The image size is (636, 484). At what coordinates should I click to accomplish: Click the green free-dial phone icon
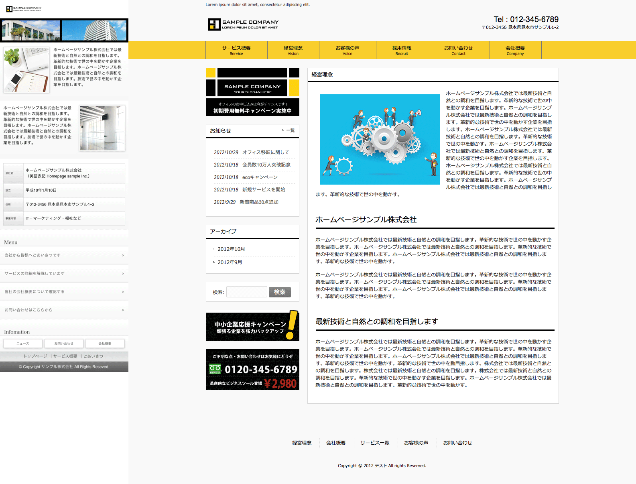pyautogui.click(x=215, y=369)
